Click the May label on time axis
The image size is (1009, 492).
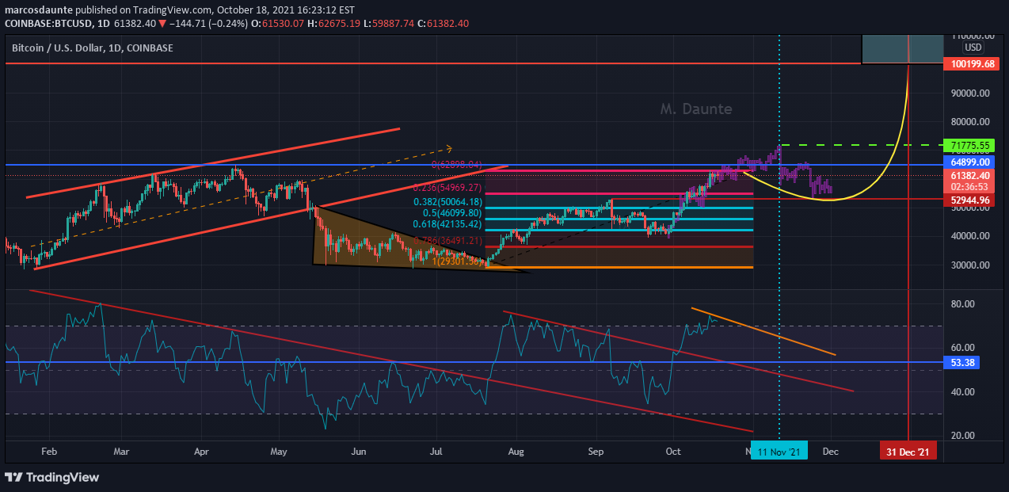pos(280,452)
